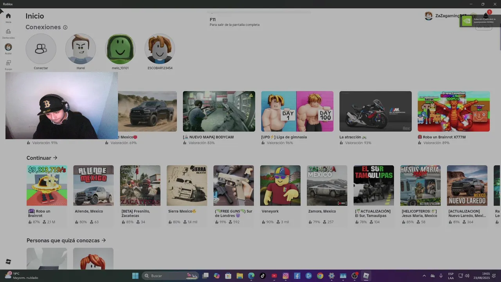Open Facebook from the taskbar
The width and height of the screenshot is (501, 282).
tap(297, 276)
